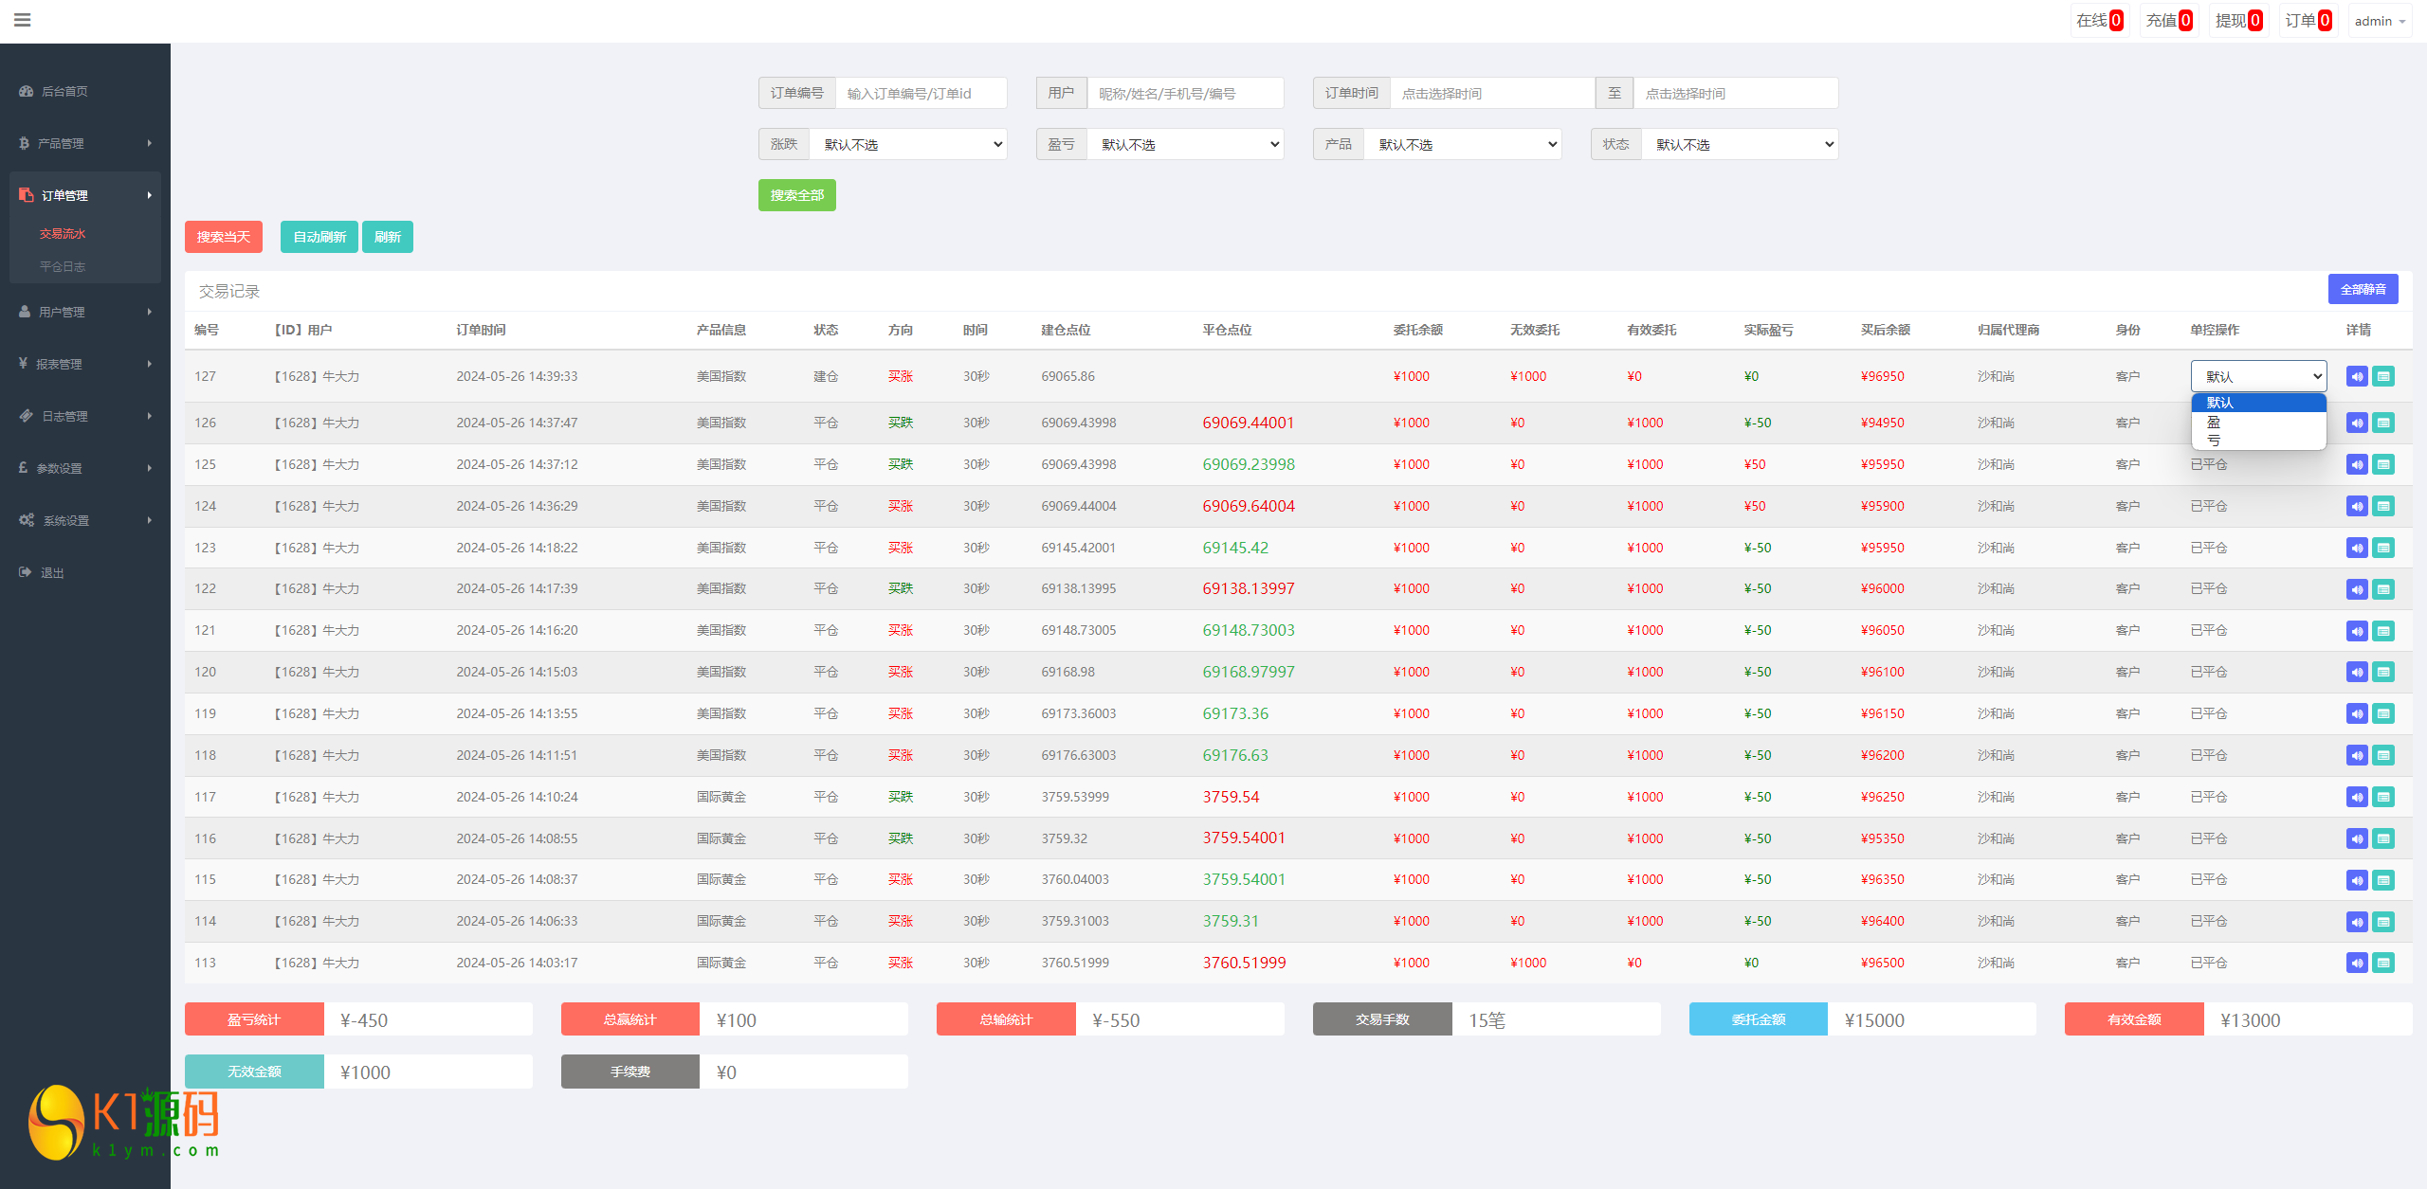Open the 状态 filter dropdown
Viewport: 2427px width, 1189px height.
(x=1740, y=144)
